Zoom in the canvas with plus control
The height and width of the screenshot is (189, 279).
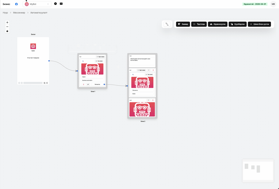[7, 23]
